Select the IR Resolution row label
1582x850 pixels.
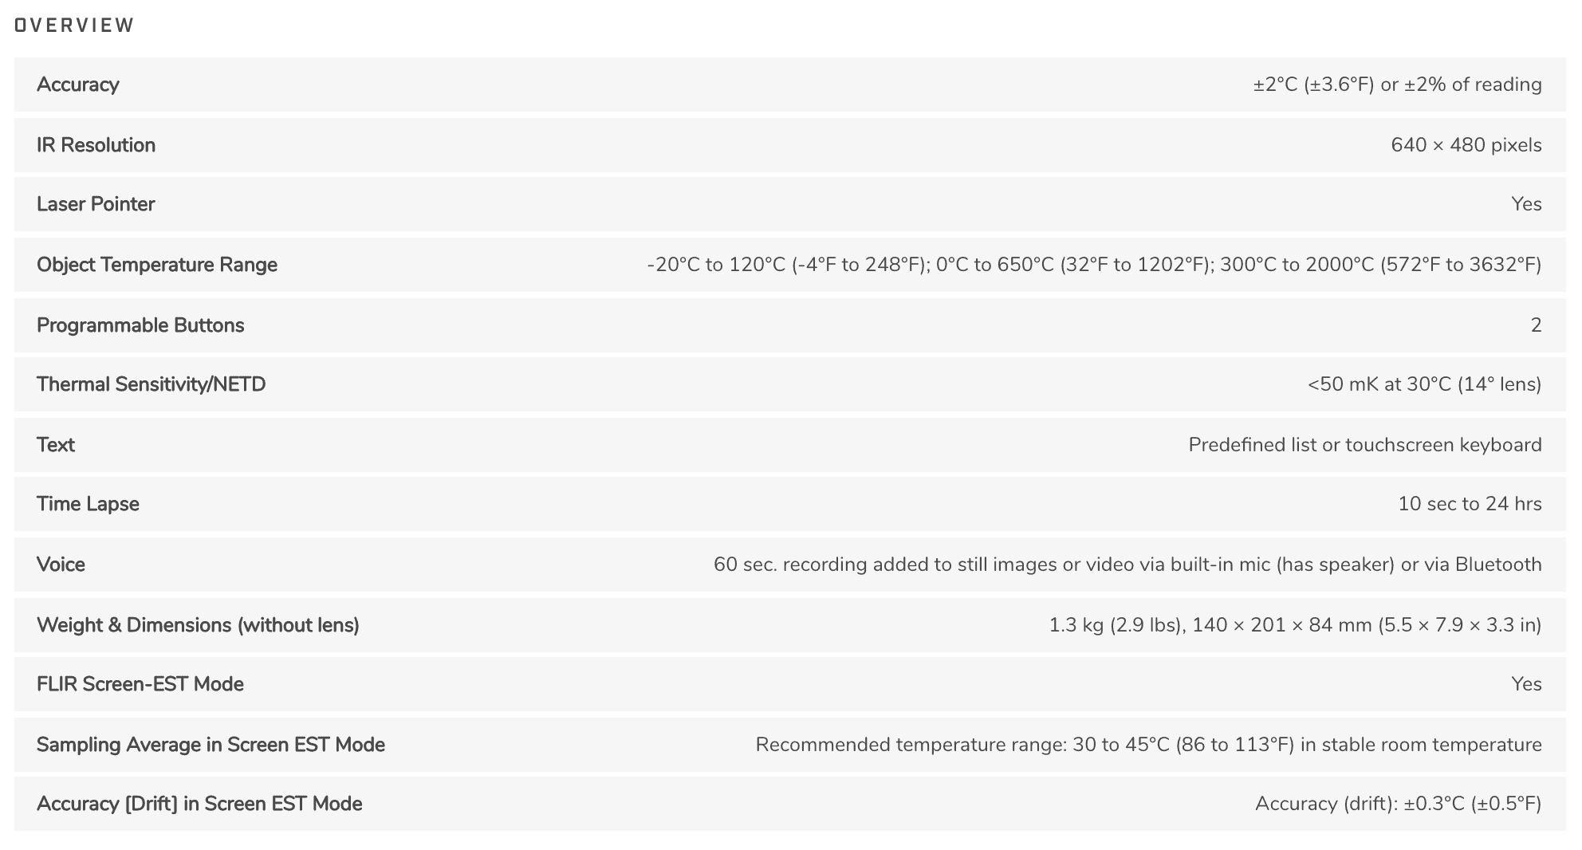coord(96,145)
